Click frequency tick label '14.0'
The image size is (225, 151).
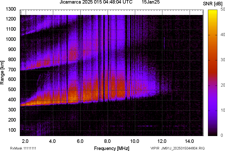coord(189,141)
